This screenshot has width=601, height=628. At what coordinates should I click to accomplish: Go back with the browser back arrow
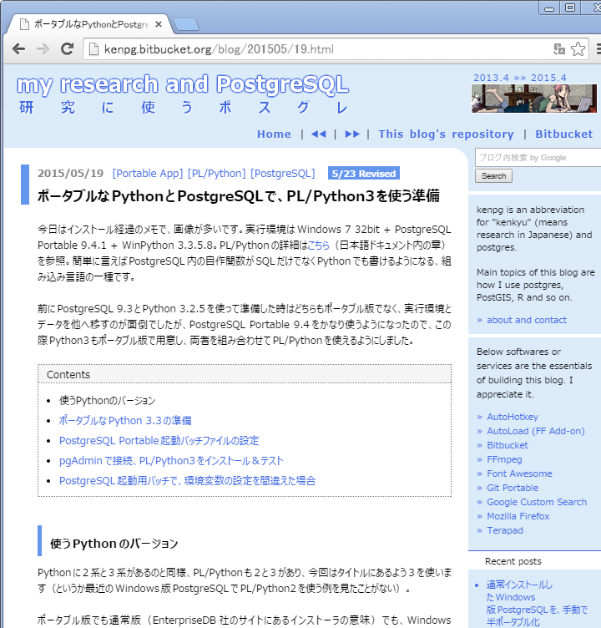18,49
